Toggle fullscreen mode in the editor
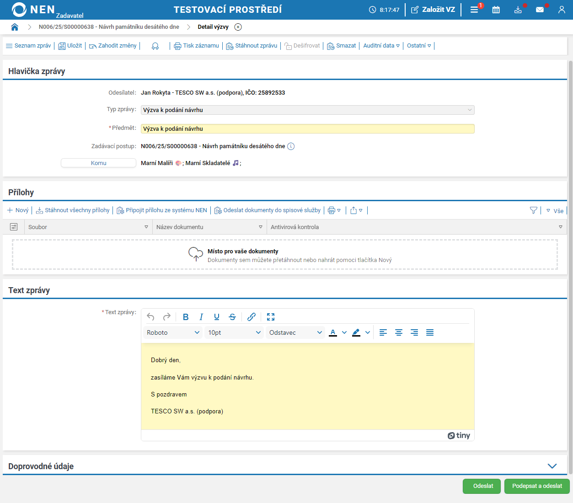Image resolution: width=573 pixels, height=503 pixels. point(271,317)
